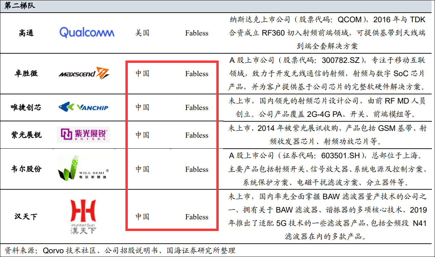Select the company name 唯捷创芯
The height and width of the screenshot is (257, 435).
[x=26, y=107]
